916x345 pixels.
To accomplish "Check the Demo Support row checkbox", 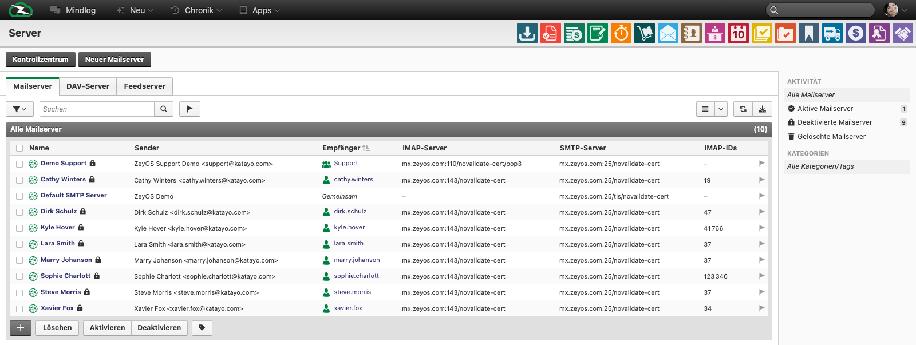I will point(19,164).
